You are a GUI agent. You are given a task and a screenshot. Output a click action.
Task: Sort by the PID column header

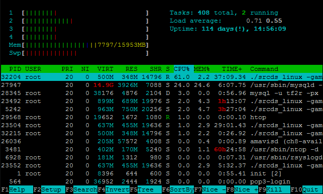pos(15,69)
